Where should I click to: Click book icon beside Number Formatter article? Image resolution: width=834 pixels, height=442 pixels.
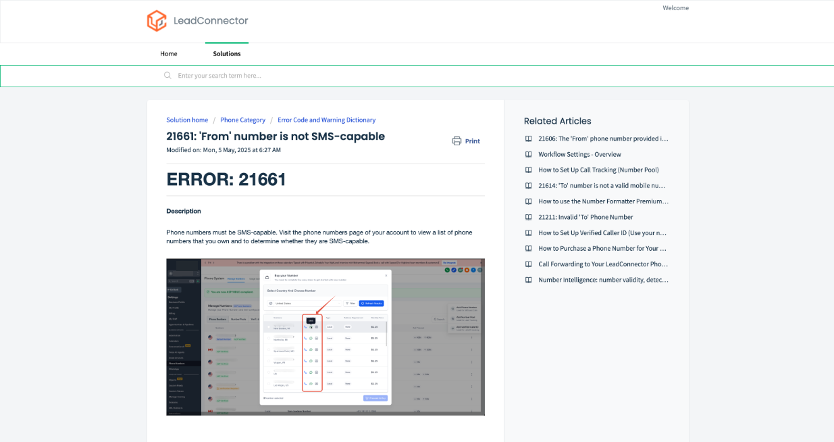point(529,201)
